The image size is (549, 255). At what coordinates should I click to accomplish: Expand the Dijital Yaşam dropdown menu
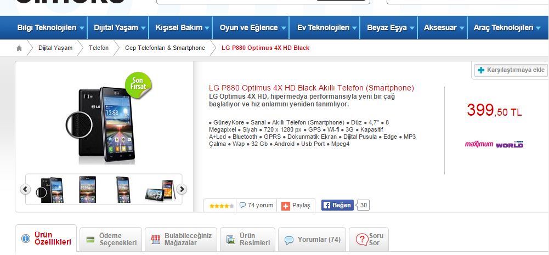click(x=119, y=27)
